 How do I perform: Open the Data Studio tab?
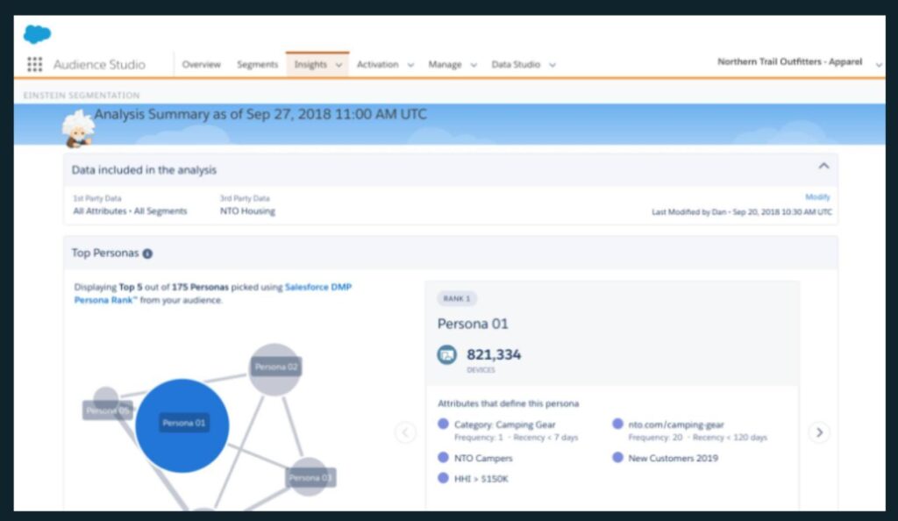[516, 65]
